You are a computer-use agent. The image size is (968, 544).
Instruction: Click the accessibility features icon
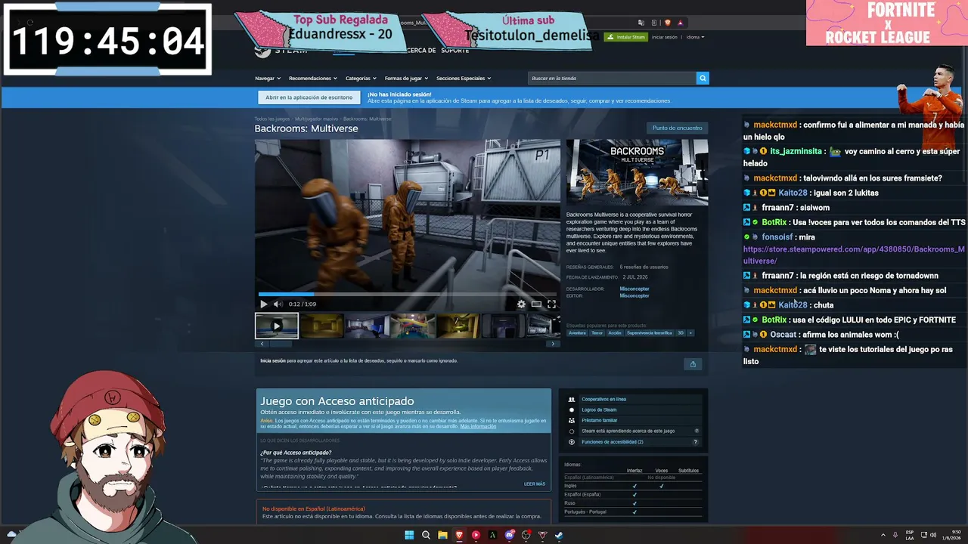(572, 442)
